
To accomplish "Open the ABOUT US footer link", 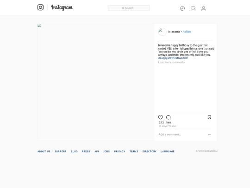I will coord(44,151).
